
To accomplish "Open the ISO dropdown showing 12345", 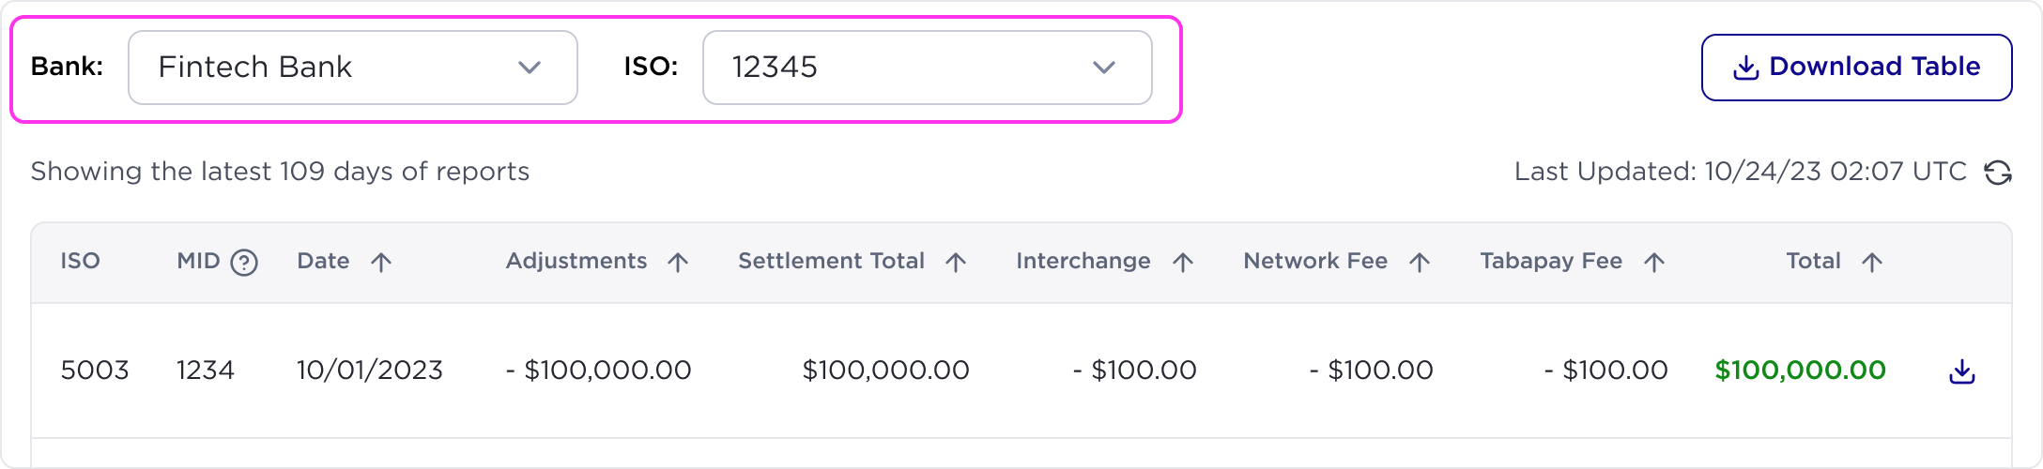I will 928,68.
